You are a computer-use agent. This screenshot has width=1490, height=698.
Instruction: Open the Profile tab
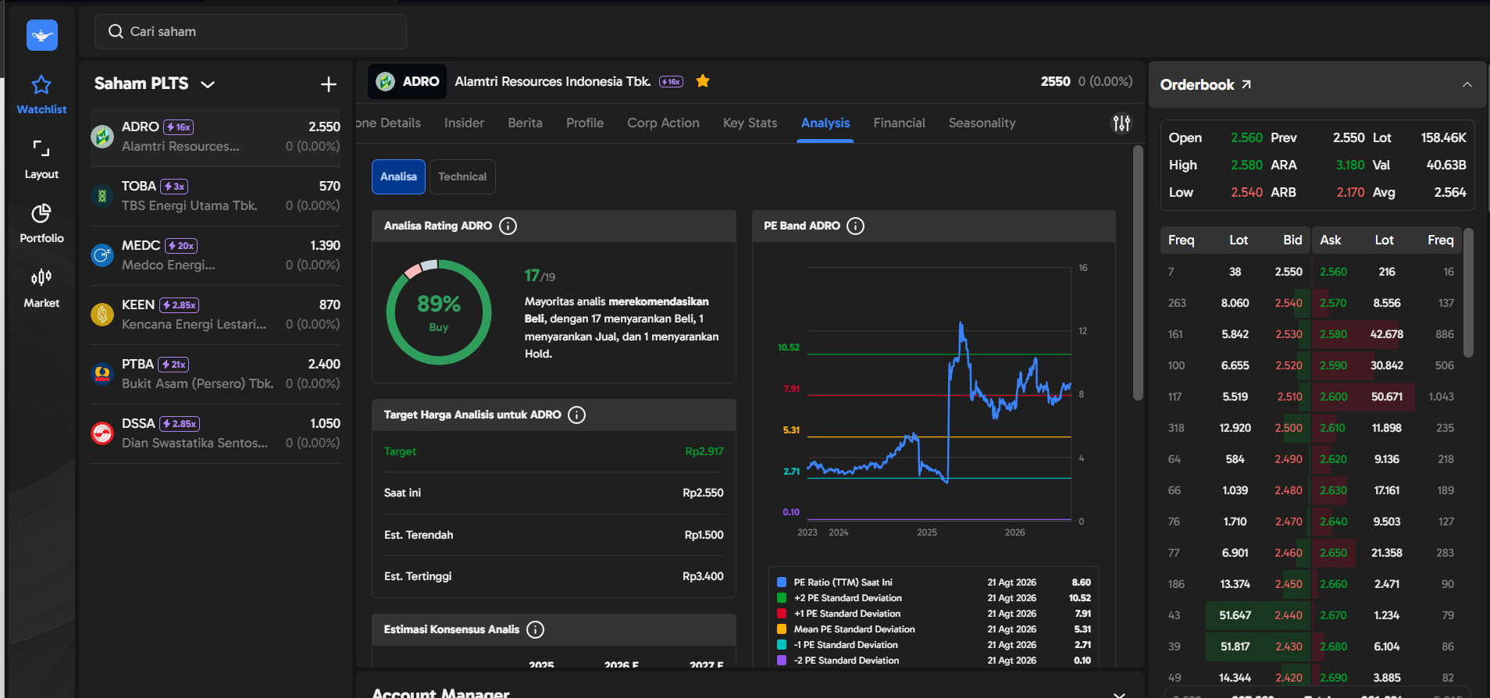coord(585,123)
